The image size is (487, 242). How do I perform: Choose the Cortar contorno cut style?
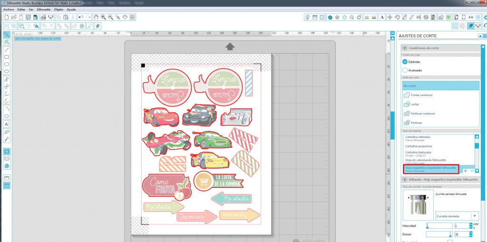coord(441,95)
